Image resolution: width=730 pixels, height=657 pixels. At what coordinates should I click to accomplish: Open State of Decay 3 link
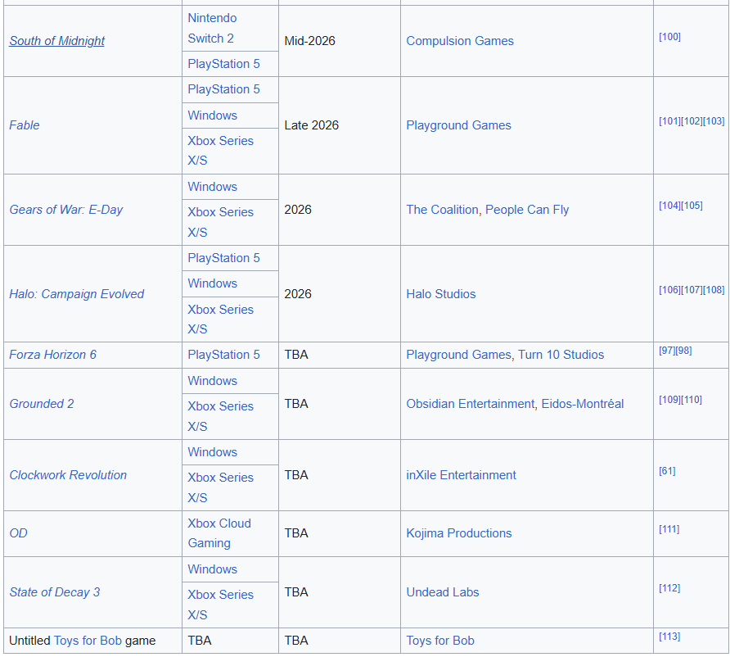pos(55,592)
